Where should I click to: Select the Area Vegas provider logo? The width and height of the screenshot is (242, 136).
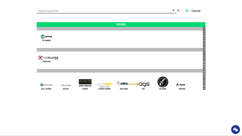click(x=124, y=84)
